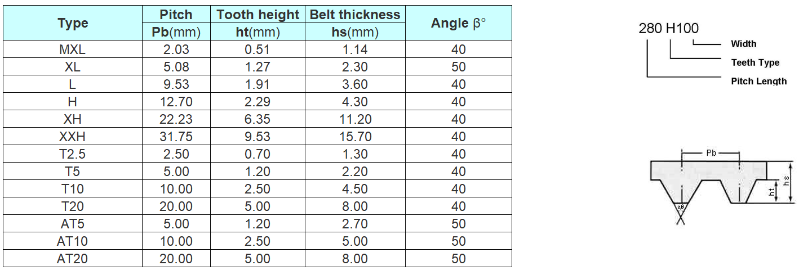799x270 pixels.
Task: Select the Width label in the legend
Action: coord(743,44)
